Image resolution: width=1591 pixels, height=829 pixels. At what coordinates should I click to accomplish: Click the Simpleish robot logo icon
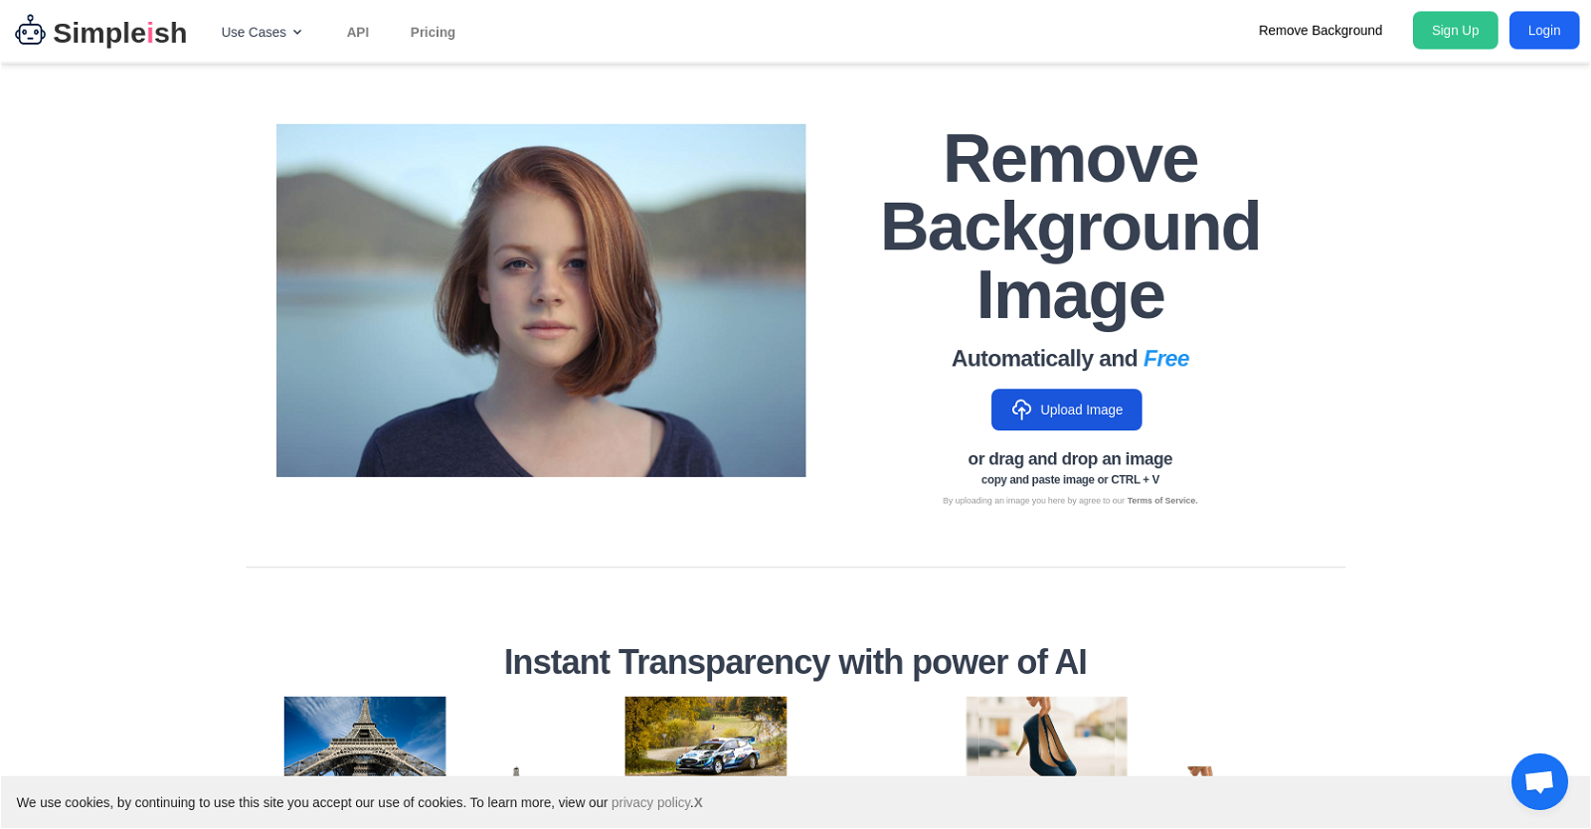[x=30, y=31]
